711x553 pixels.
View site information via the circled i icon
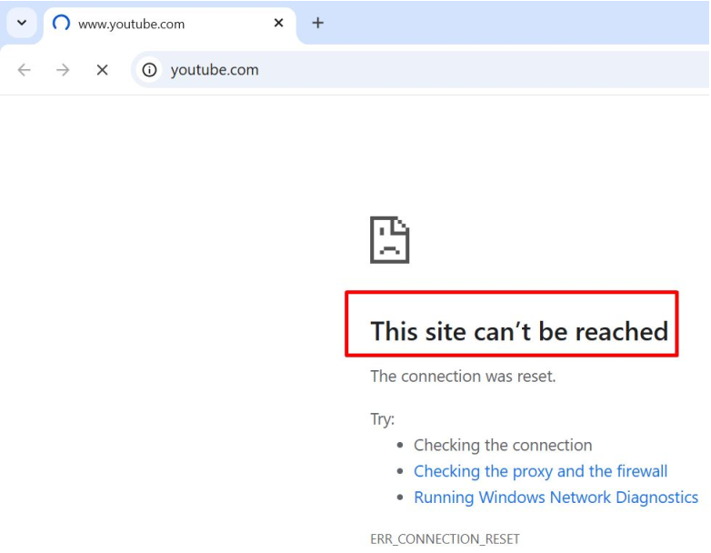(x=149, y=70)
